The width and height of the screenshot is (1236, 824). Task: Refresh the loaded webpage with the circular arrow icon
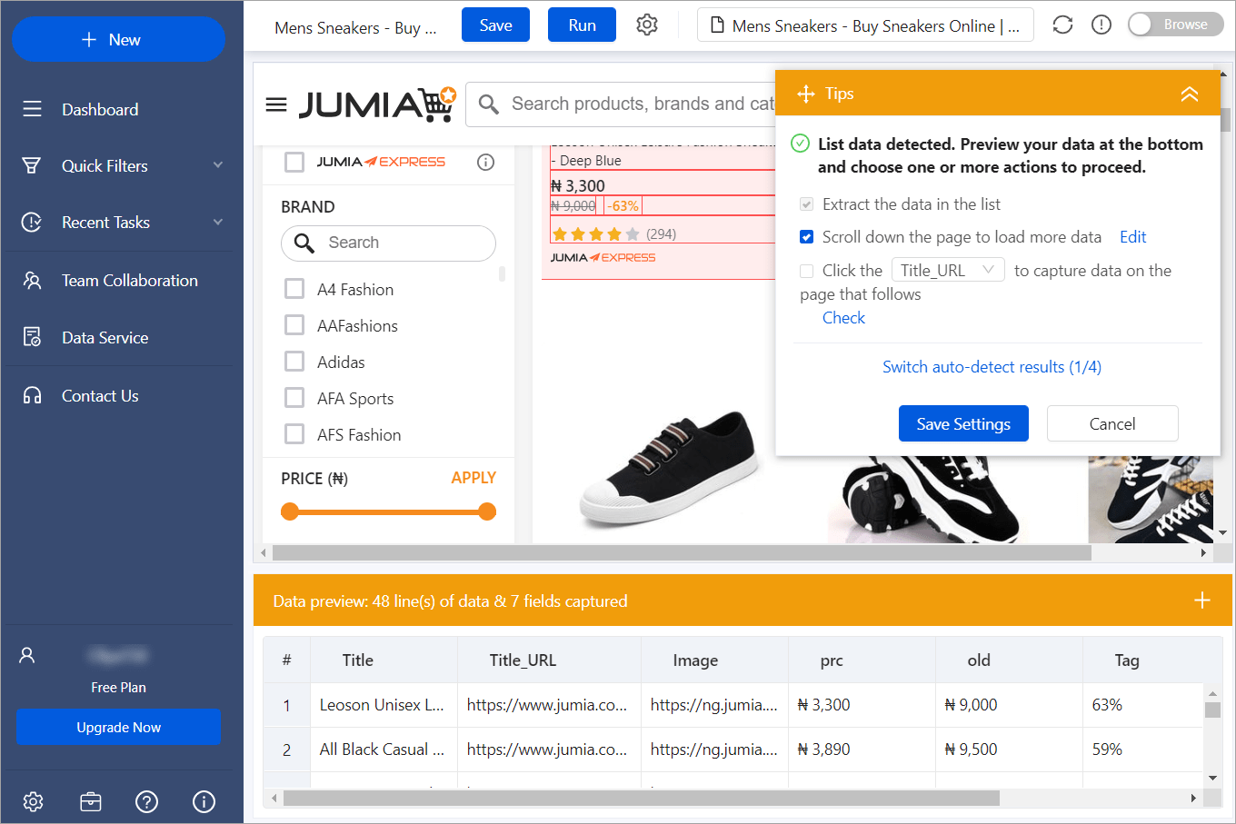pyautogui.click(x=1062, y=25)
